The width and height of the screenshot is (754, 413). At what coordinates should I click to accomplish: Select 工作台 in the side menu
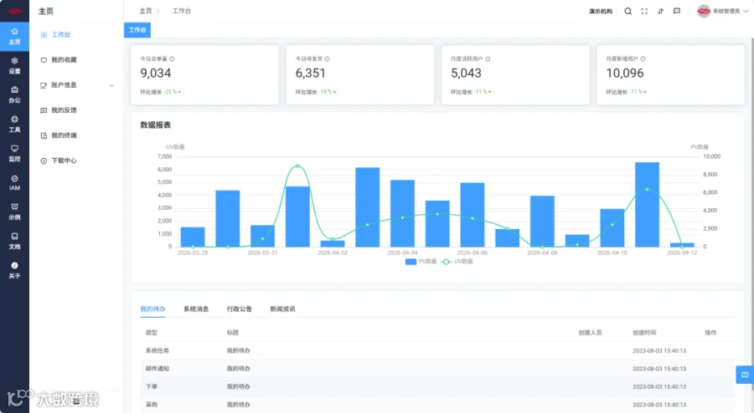76,34
